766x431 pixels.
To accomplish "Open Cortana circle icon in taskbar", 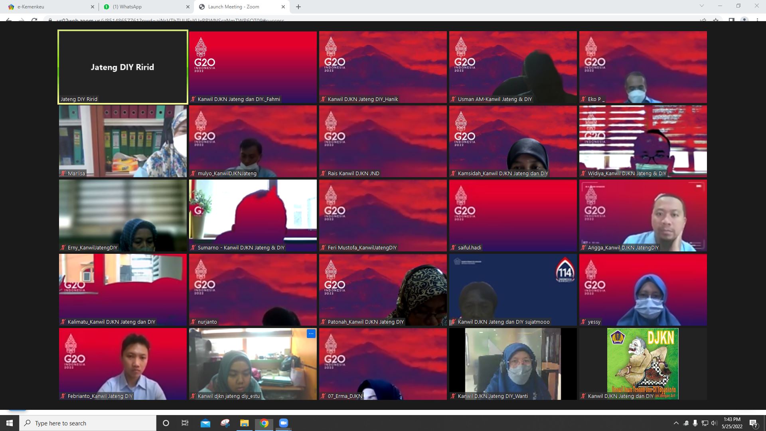I will [166, 423].
